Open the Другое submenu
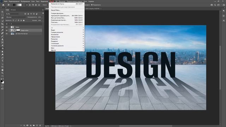The height and width of the screenshot is (127, 226). point(67,50)
